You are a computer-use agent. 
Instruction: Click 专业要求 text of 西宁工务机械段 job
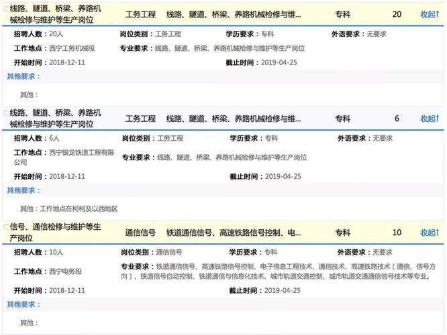pyautogui.click(x=230, y=48)
